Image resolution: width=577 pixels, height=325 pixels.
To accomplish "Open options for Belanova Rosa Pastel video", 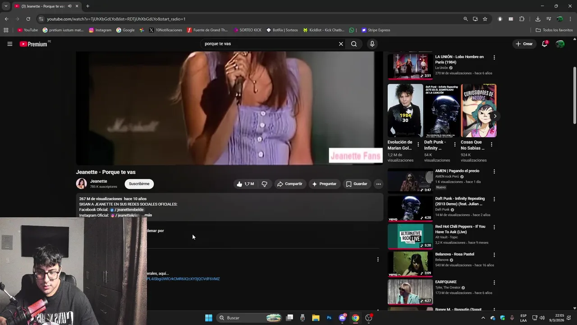I will click(494, 255).
